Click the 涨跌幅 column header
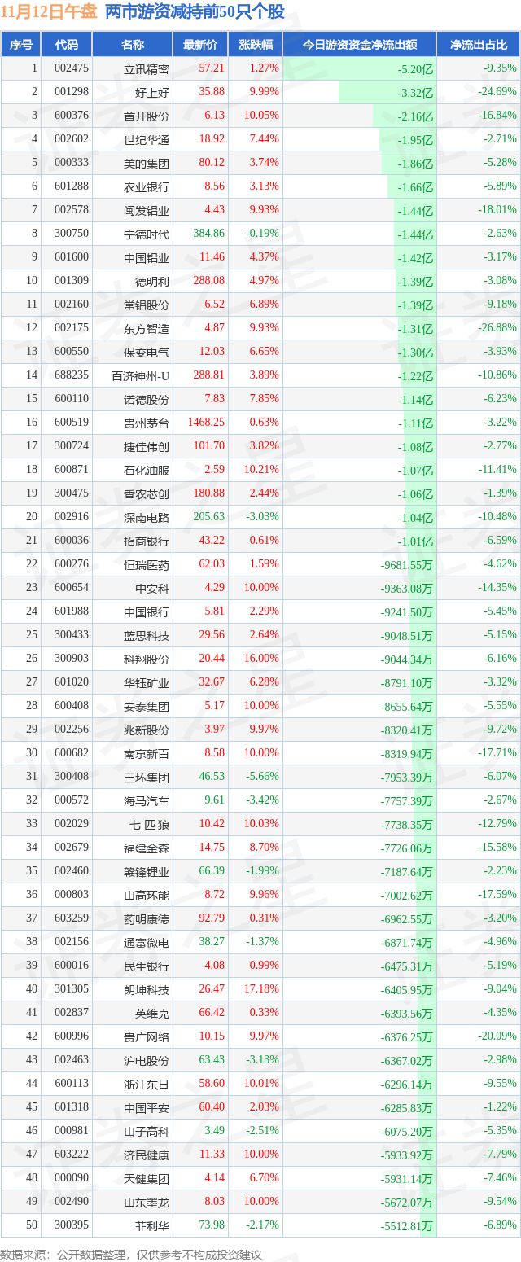Viewport: 521px width, 1262px height. [x=255, y=45]
